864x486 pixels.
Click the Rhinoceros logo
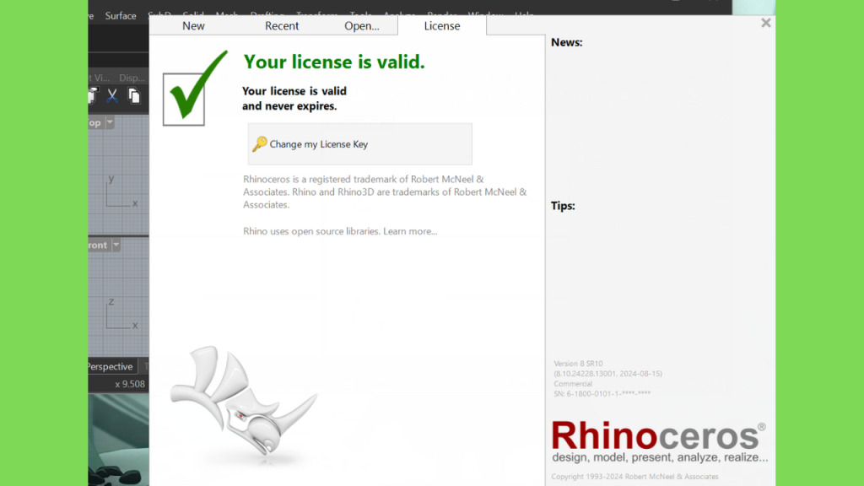tap(659, 441)
